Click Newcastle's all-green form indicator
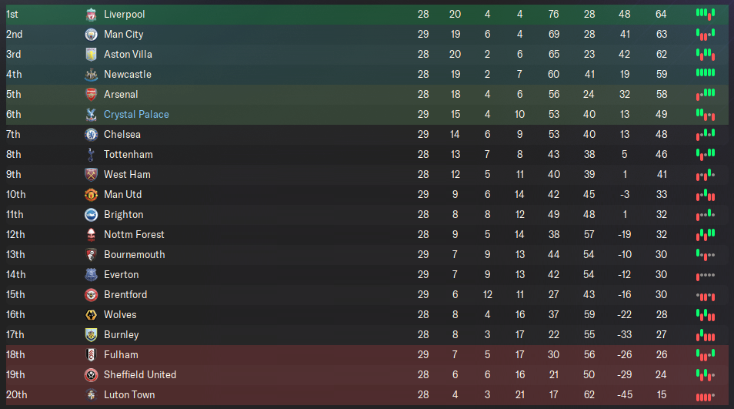This screenshot has height=409, width=734. [x=706, y=72]
